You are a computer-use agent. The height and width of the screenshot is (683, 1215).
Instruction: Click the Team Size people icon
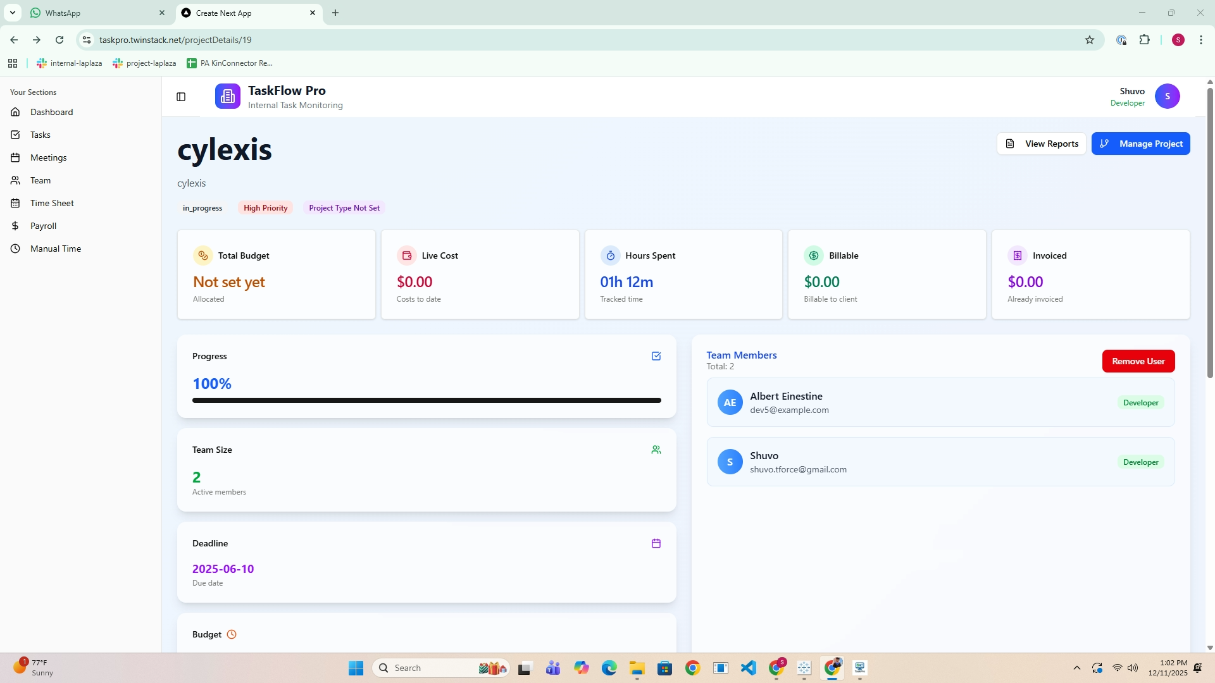pos(656,450)
